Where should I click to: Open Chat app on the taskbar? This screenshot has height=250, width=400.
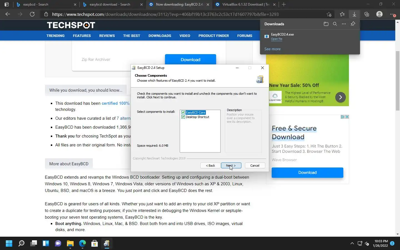[58, 244]
